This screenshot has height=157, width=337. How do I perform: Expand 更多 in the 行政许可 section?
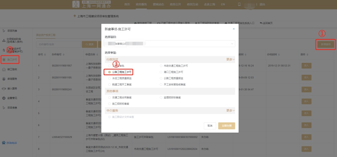click(230, 59)
